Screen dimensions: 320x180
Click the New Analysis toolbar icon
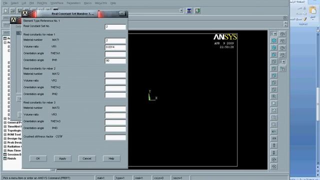point(5,10)
